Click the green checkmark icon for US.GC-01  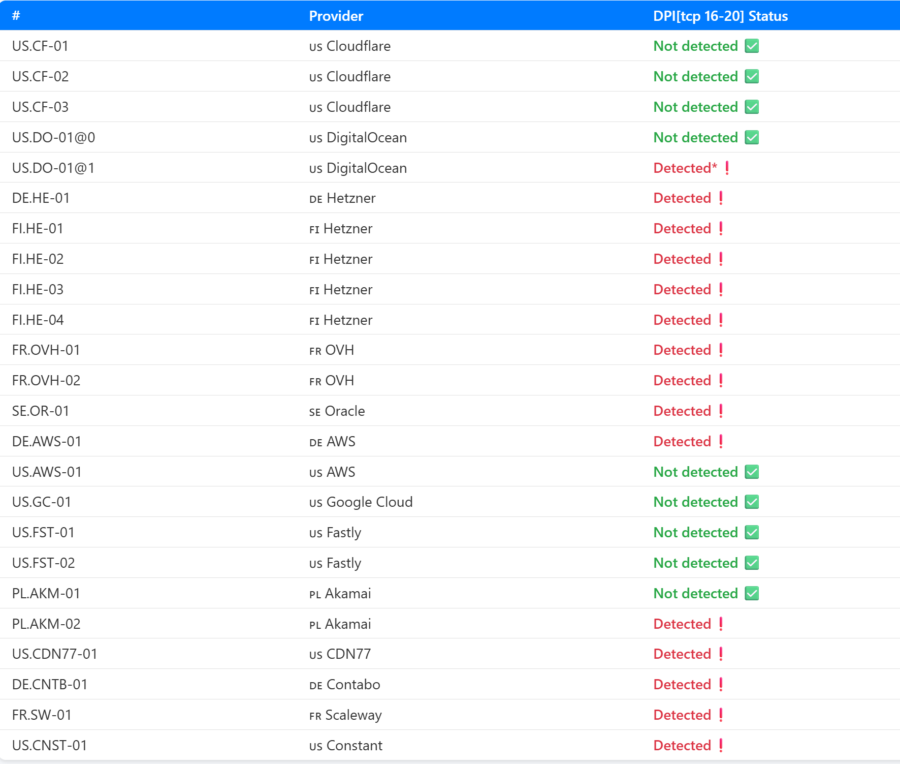[752, 502]
